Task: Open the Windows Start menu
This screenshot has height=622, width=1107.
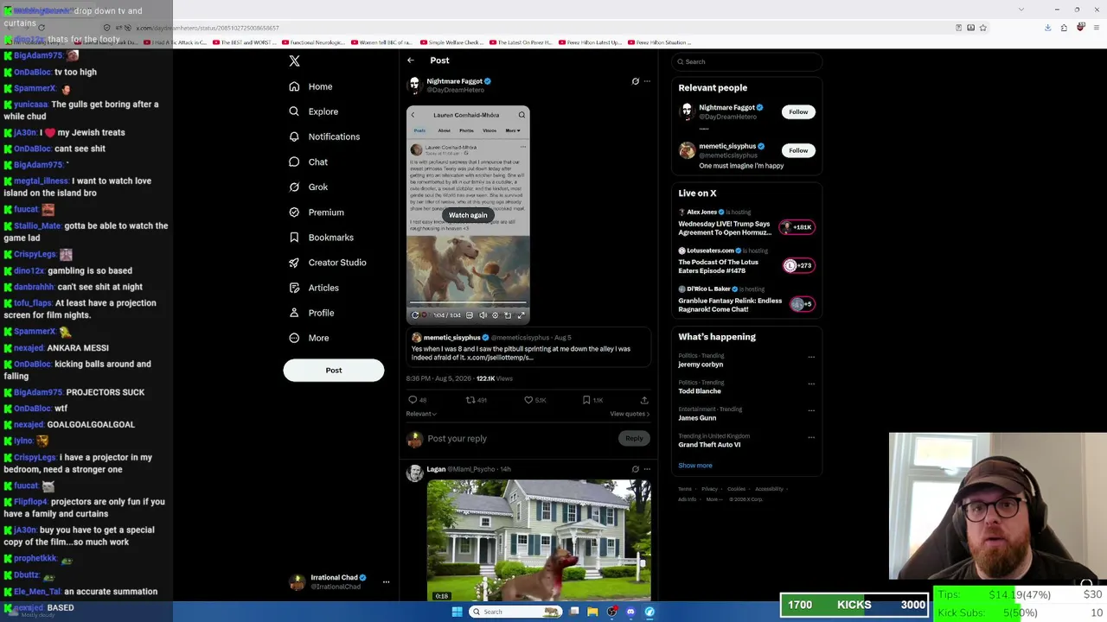Action: (457, 612)
